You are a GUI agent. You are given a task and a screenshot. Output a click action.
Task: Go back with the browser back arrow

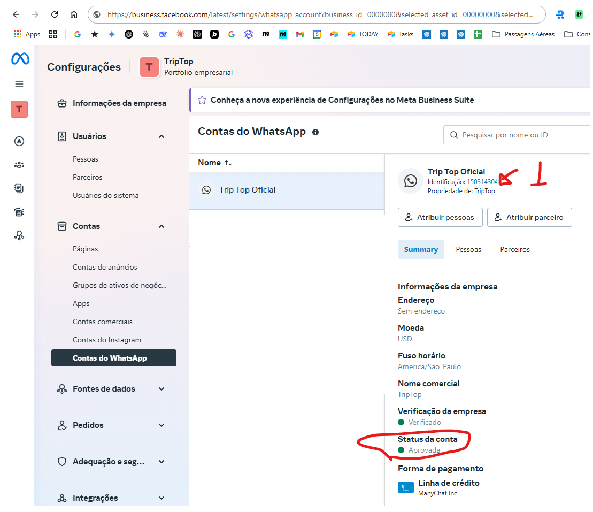[16, 14]
